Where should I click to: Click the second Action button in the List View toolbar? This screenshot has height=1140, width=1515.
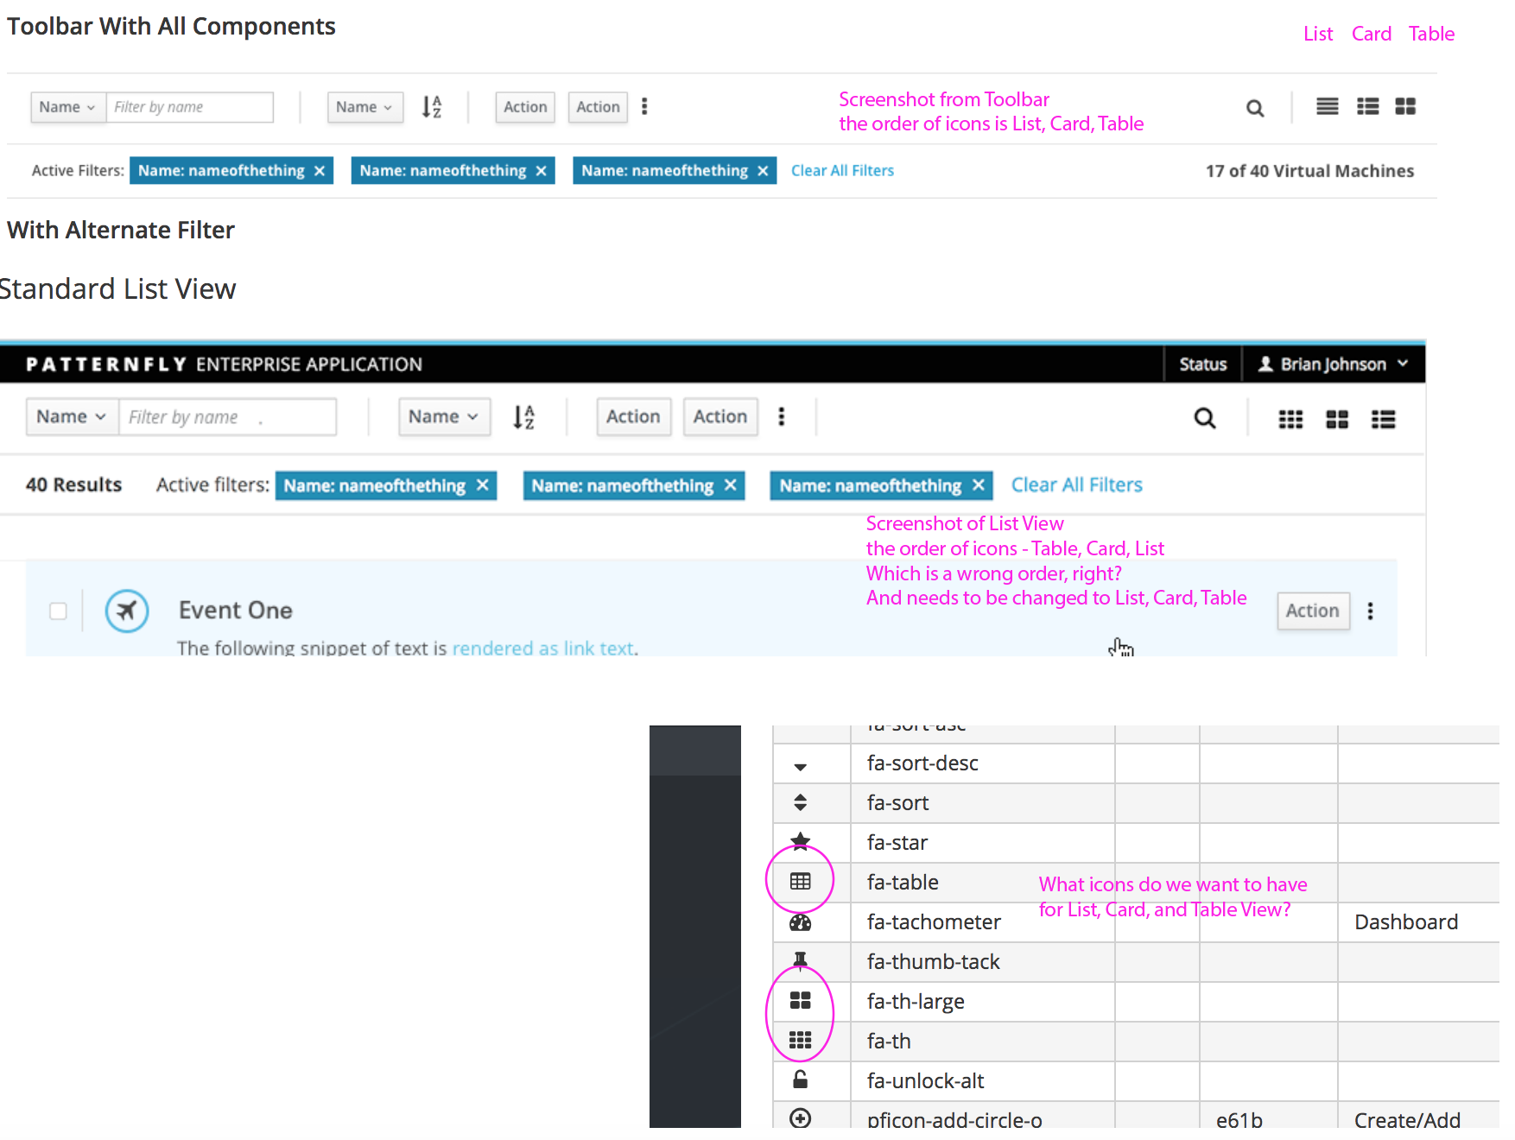[720, 416]
